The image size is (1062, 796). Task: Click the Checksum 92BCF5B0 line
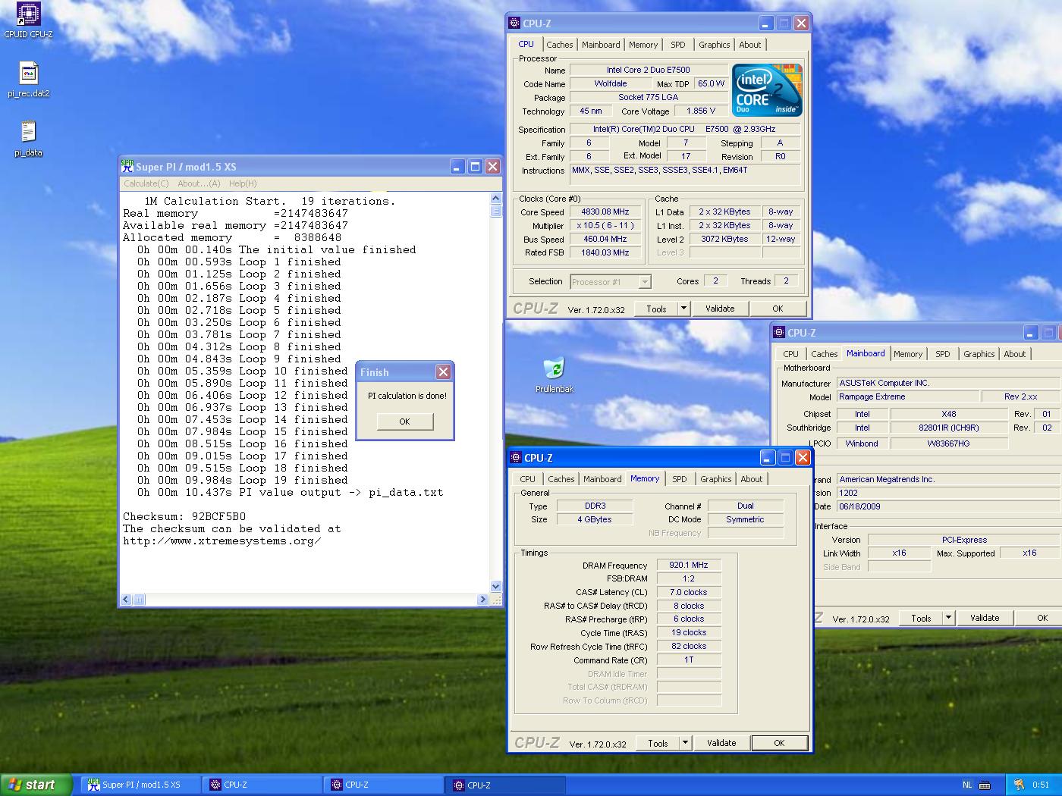click(x=184, y=516)
